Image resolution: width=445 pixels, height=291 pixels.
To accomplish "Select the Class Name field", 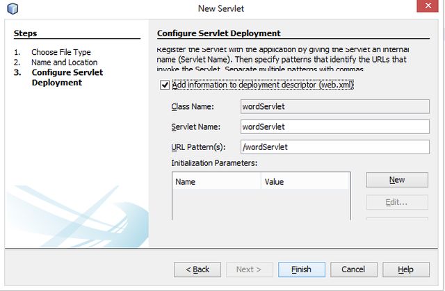I will [x=334, y=106].
